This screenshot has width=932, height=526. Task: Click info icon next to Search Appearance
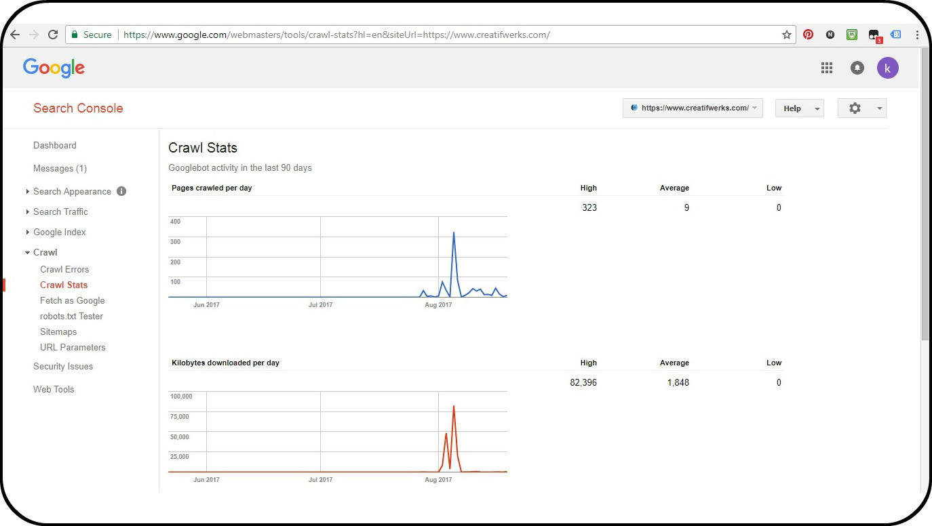click(121, 191)
